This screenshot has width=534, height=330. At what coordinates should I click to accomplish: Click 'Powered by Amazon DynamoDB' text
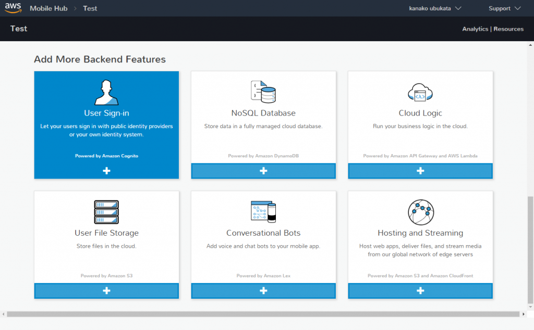pos(263,156)
